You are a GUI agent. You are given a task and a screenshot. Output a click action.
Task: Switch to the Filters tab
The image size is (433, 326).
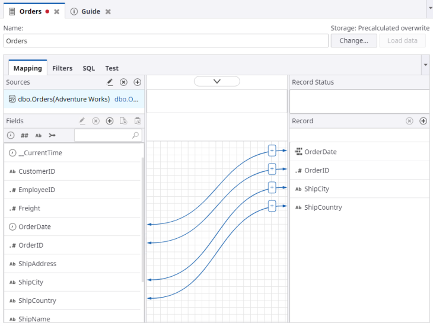pyautogui.click(x=62, y=68)
